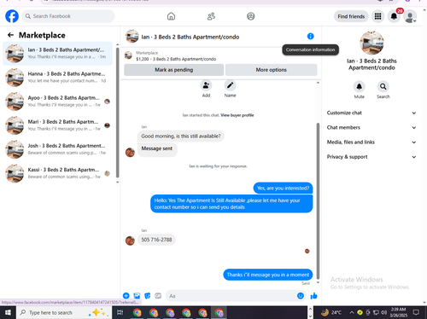The width and height of the screenshot is (427, 319).
Task: Expand Customize chat section
Action: 371,113
